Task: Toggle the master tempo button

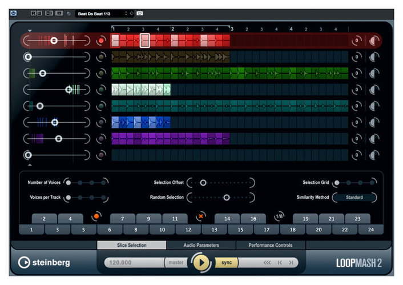Action: [176, 263]
